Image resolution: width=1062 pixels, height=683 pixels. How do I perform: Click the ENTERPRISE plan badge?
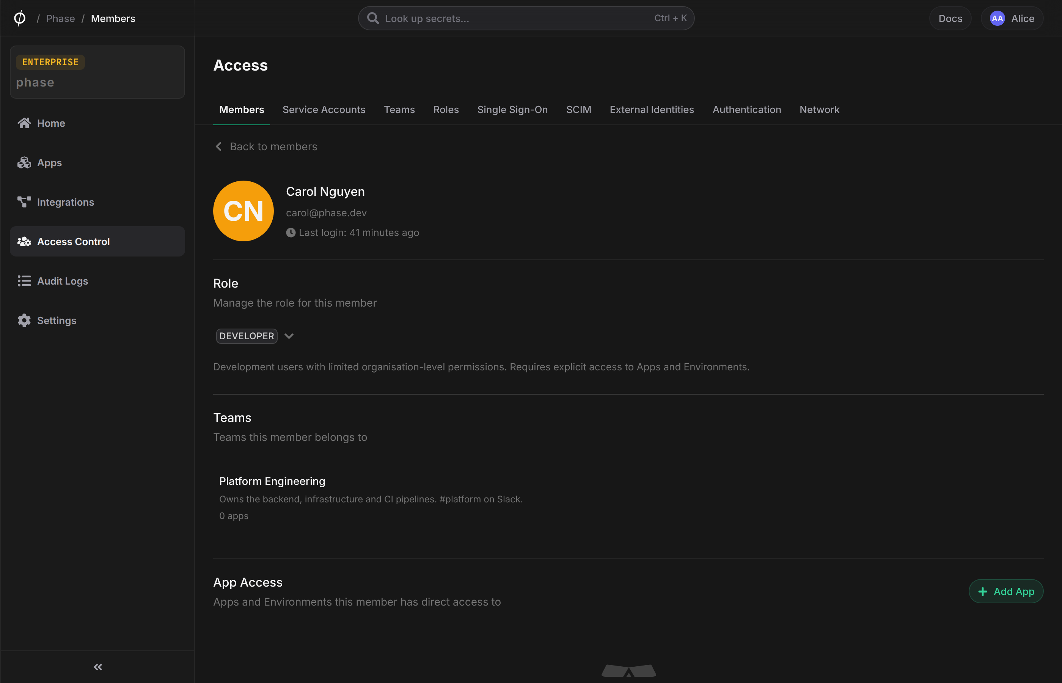50,62
